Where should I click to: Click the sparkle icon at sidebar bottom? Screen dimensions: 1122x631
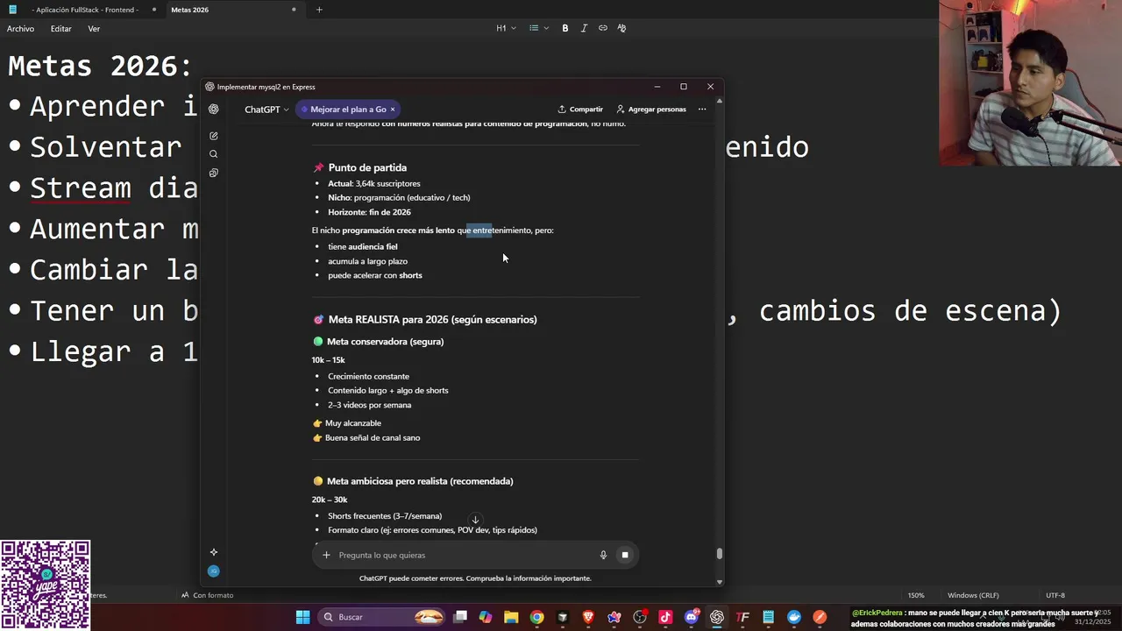214,552
